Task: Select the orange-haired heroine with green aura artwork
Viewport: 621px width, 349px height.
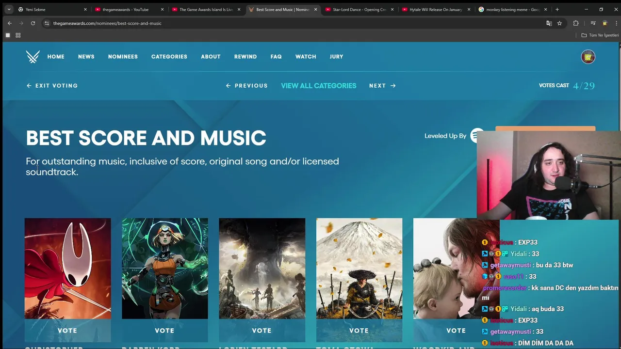Action: [x=165, y=269]
